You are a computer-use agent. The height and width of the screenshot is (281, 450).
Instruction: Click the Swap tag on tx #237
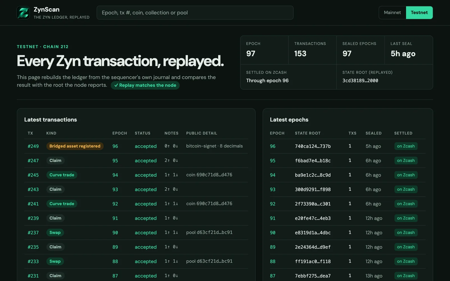[x=55, y=233]
